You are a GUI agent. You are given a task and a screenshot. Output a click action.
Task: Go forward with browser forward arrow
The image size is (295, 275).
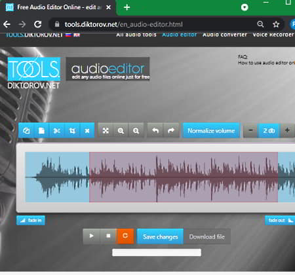coord(22,24)
